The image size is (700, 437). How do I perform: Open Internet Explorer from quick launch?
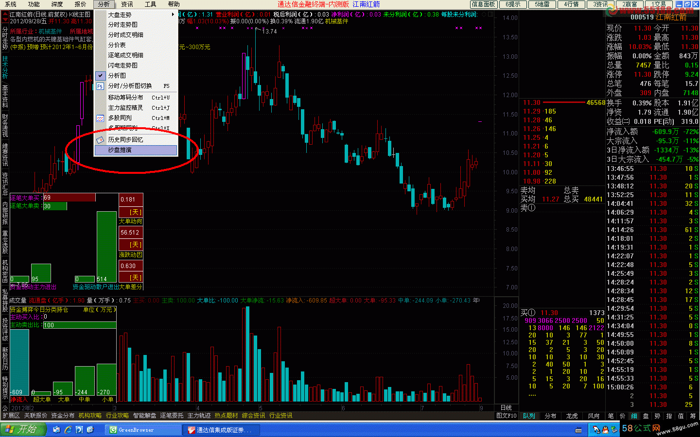tap(68, 430)
